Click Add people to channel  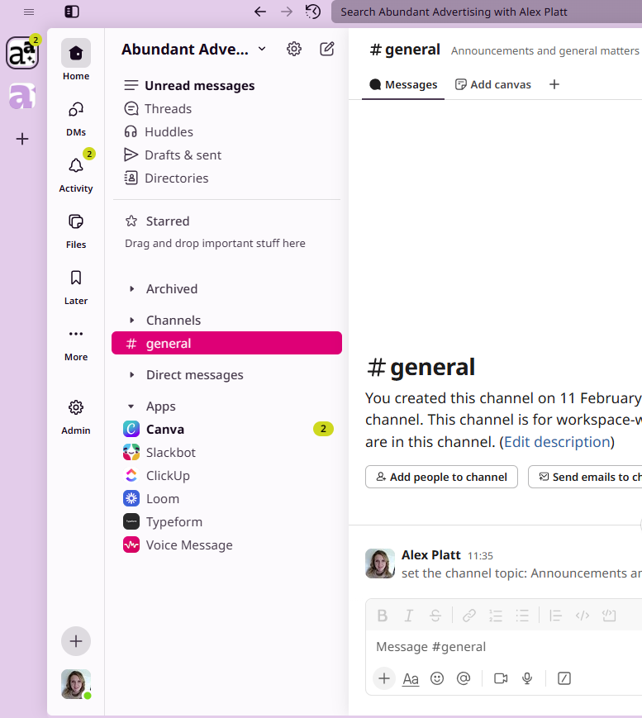pyautogui.click(x=441, y=477)
